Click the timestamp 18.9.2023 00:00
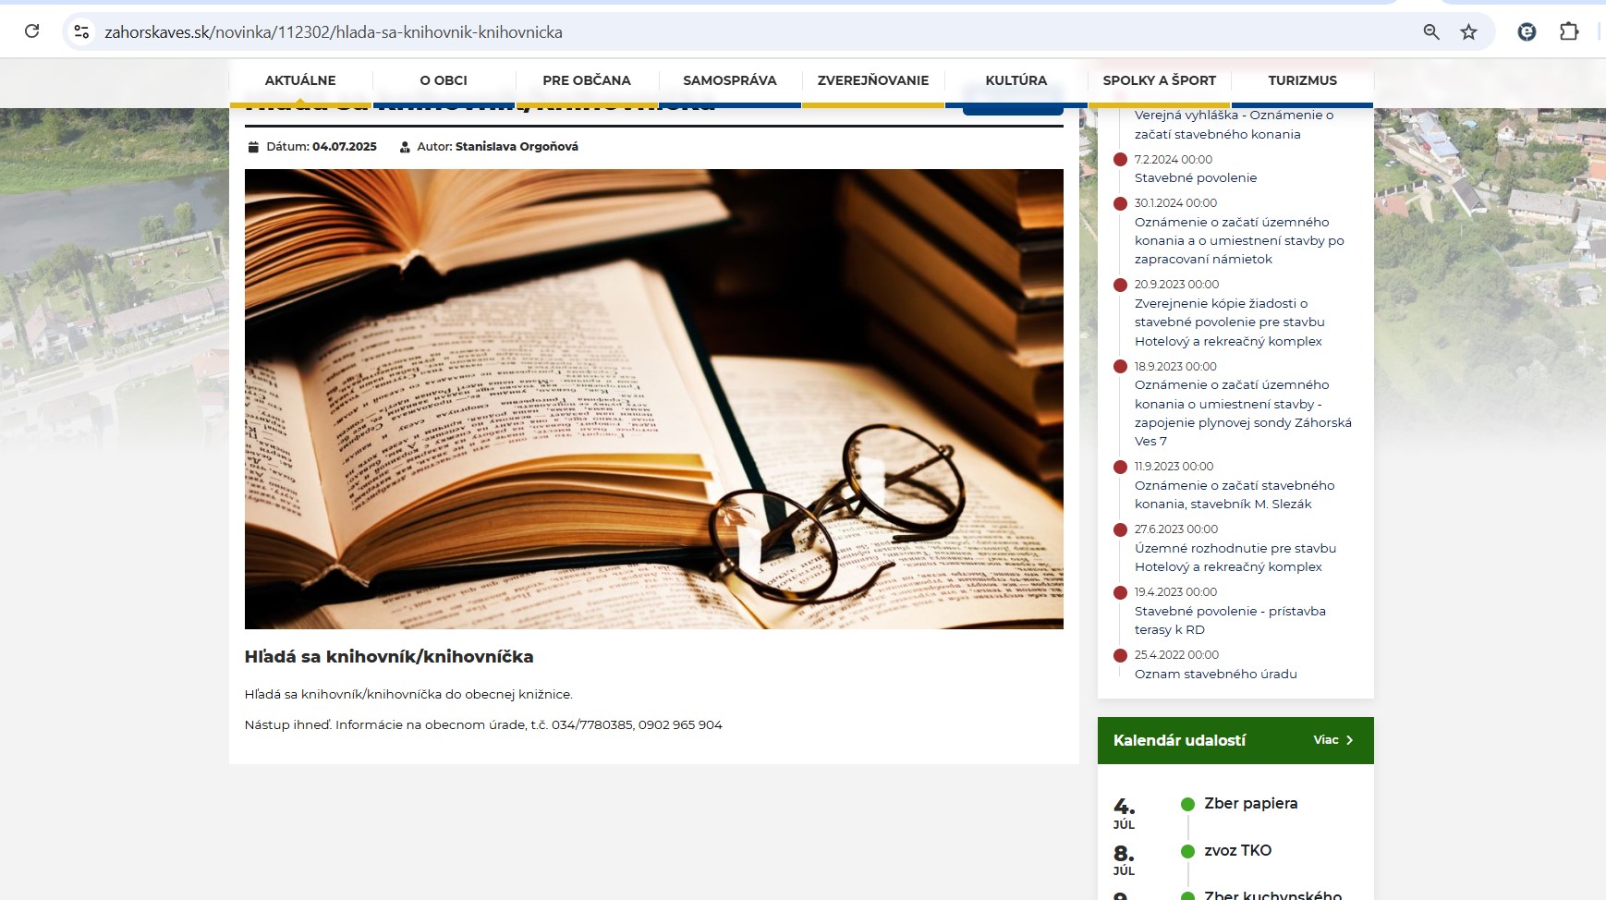Image resolution: width=1606 pixels, height=900 pixels. click(1175, 367)
